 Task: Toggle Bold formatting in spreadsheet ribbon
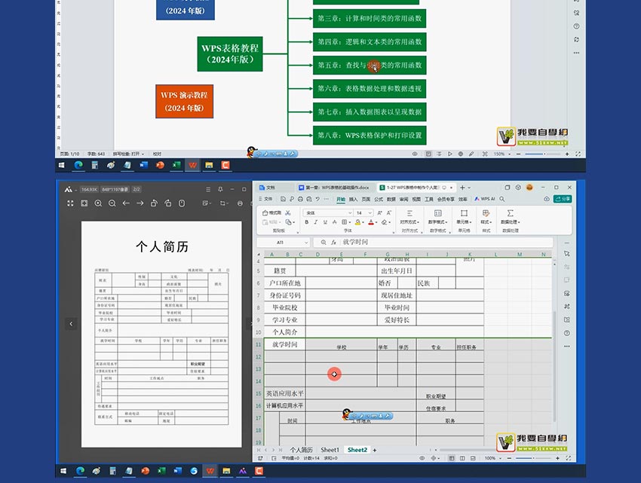307,222
